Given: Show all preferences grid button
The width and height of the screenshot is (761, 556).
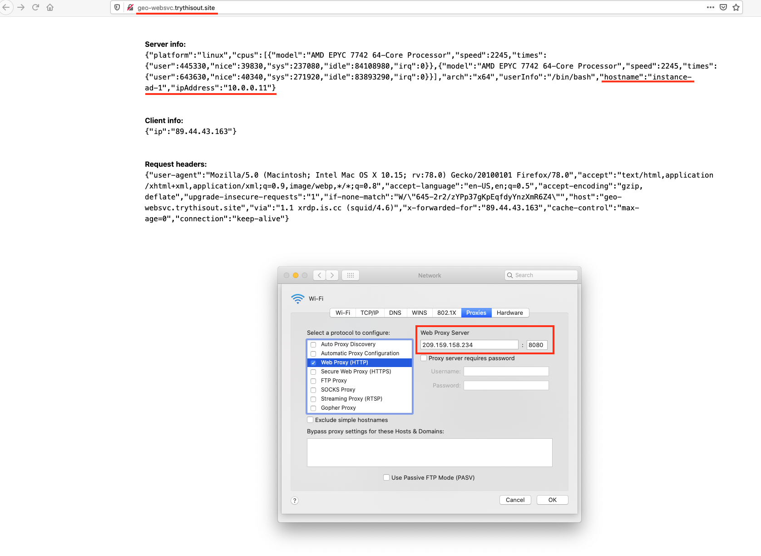Looking at the screenshot, I should click(351, 275).
